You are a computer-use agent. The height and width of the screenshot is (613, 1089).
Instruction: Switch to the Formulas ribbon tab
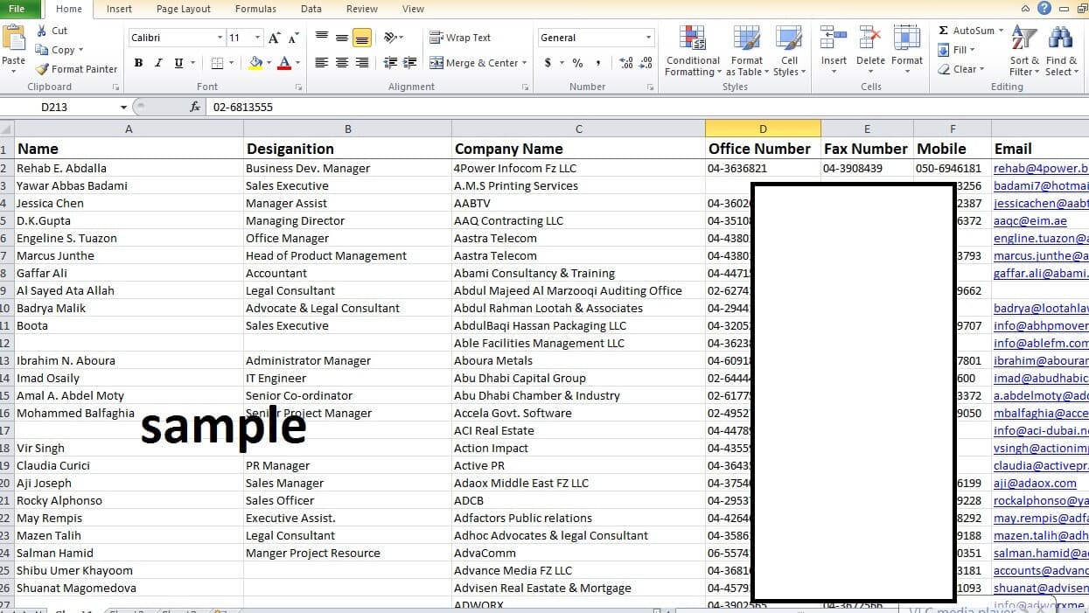(x=255, y=9)
